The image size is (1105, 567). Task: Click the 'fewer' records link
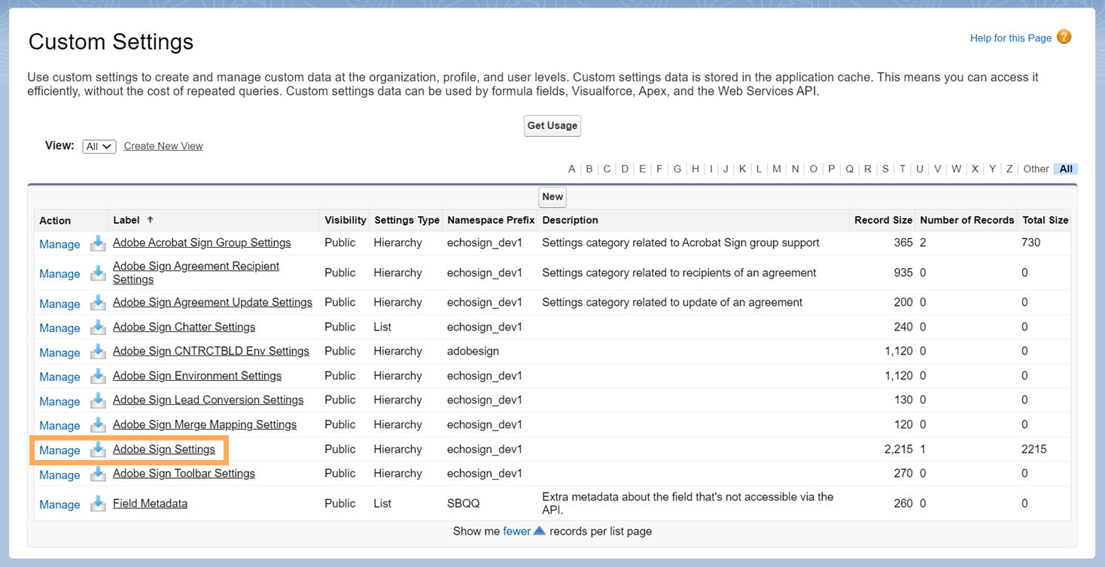[516, 531]
